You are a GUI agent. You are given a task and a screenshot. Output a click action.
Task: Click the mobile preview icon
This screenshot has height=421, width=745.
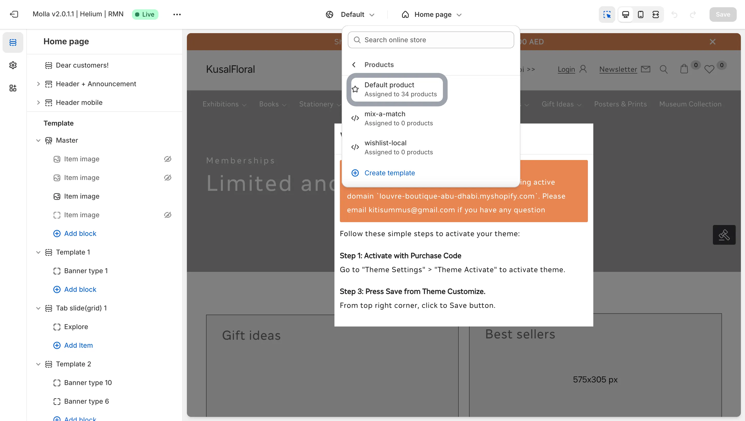[x=641, y=14]
